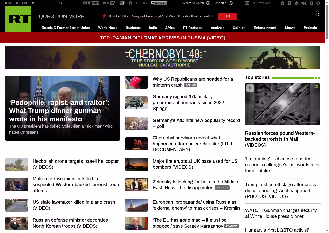Click the RT News App icon
Image resolution: width=329 pixels, height=233 pixels.
click(247, 3)
